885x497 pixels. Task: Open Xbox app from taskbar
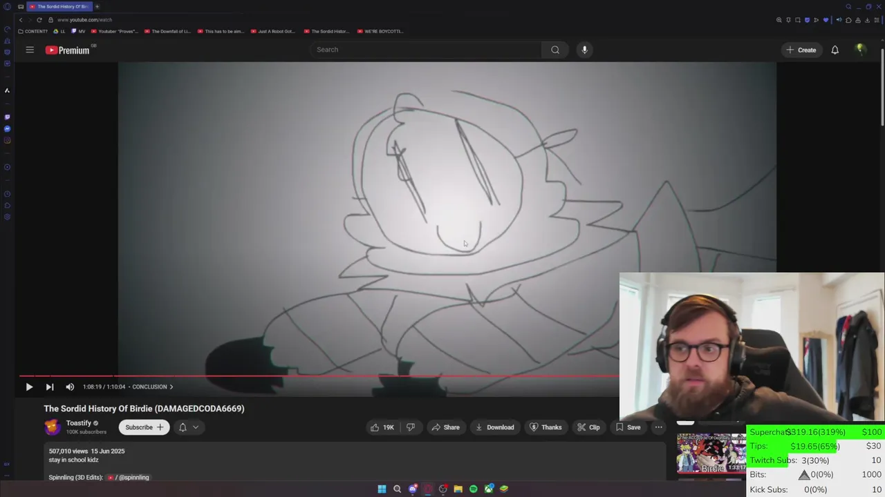[489, 489]
